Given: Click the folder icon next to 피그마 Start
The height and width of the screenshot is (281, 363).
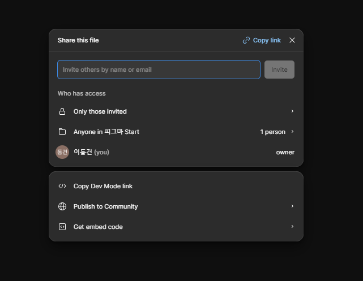Looking at the screenshot, I should [62, 132].
